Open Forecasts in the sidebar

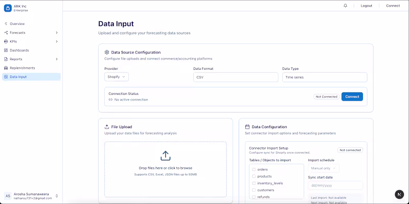click(x=31, y=33)
